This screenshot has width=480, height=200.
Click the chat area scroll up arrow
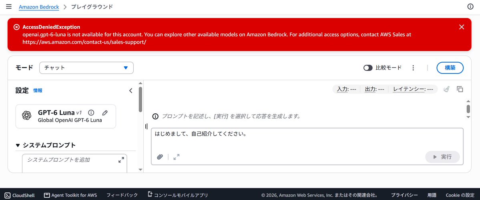(468, 101)
